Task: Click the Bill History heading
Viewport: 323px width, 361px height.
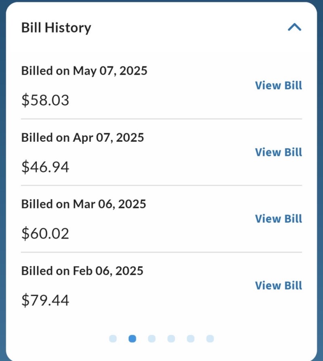Action: 56,28
